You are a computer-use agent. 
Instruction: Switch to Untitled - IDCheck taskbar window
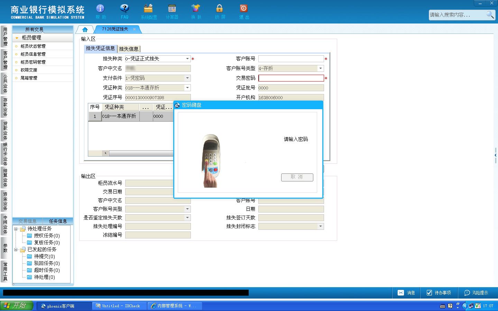click(x=120, y=306)
